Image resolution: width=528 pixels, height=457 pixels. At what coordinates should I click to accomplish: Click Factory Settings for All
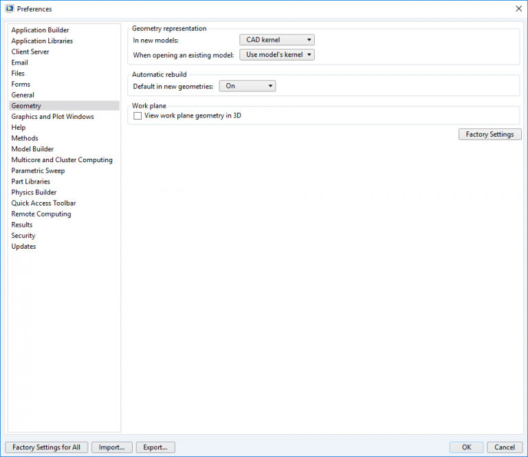[x=47, y=447]
